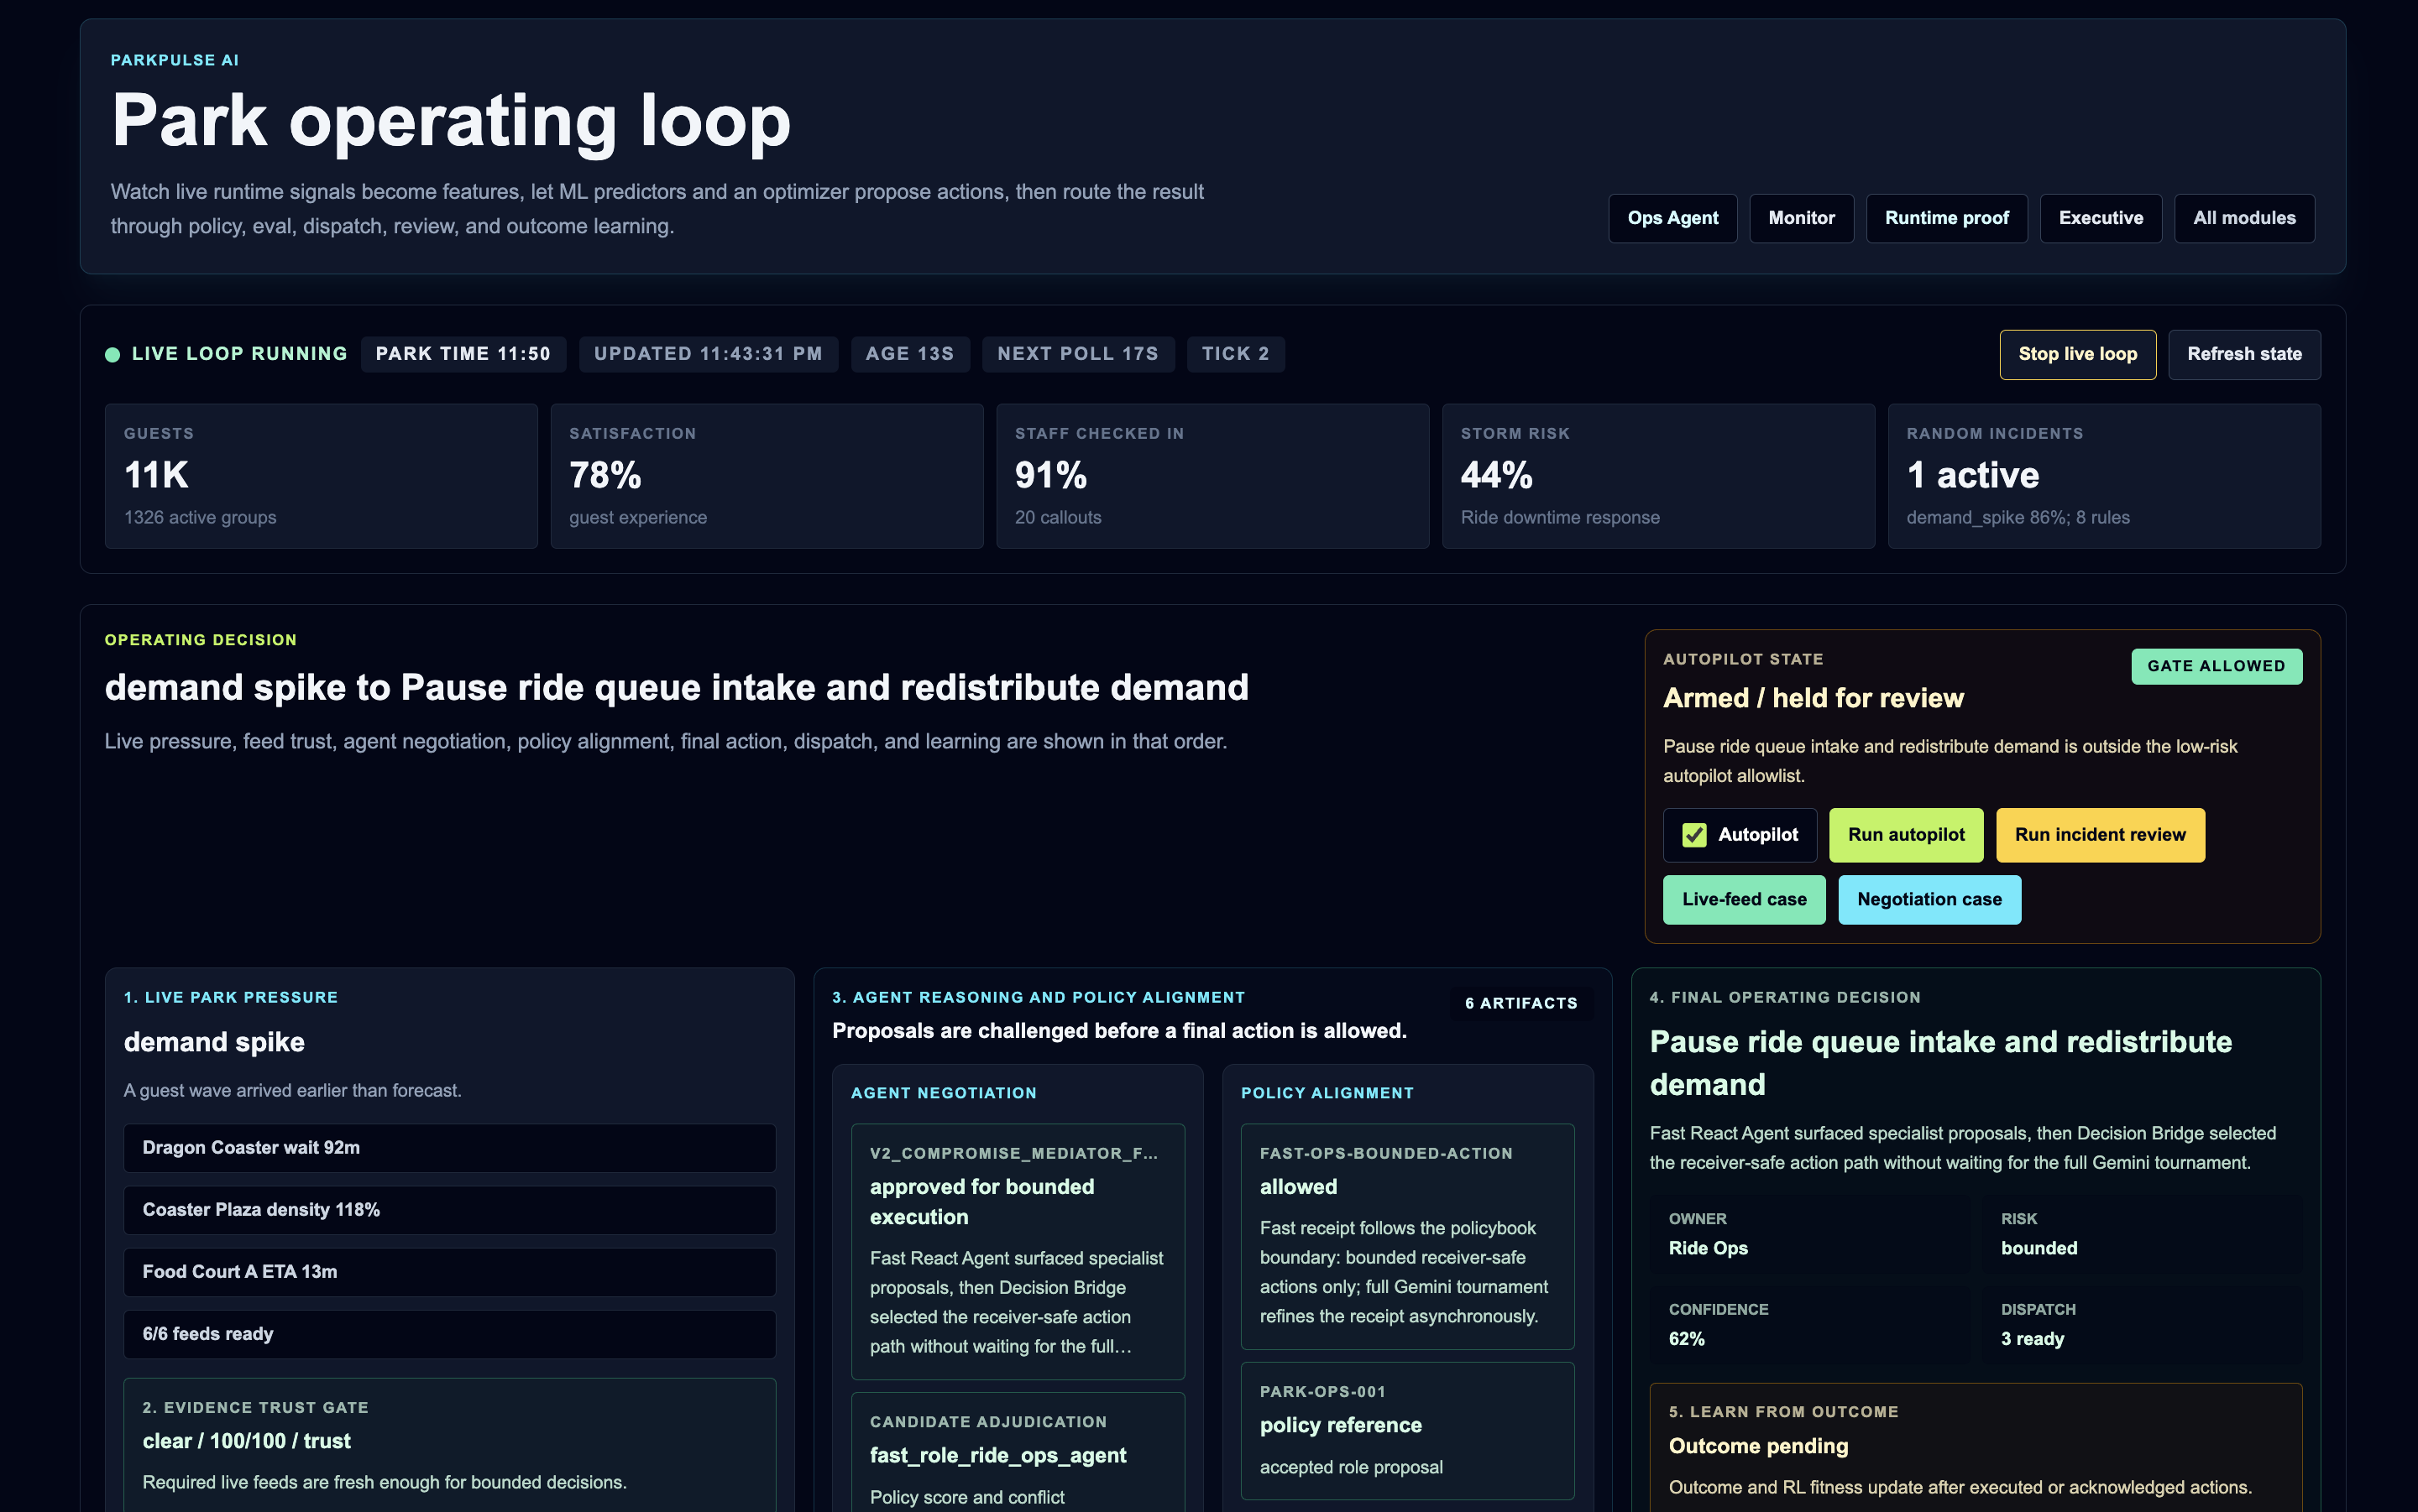2418x1512 pixels.
Task: Open the Satisfaction 78% stat card
Action: [767, 476]
